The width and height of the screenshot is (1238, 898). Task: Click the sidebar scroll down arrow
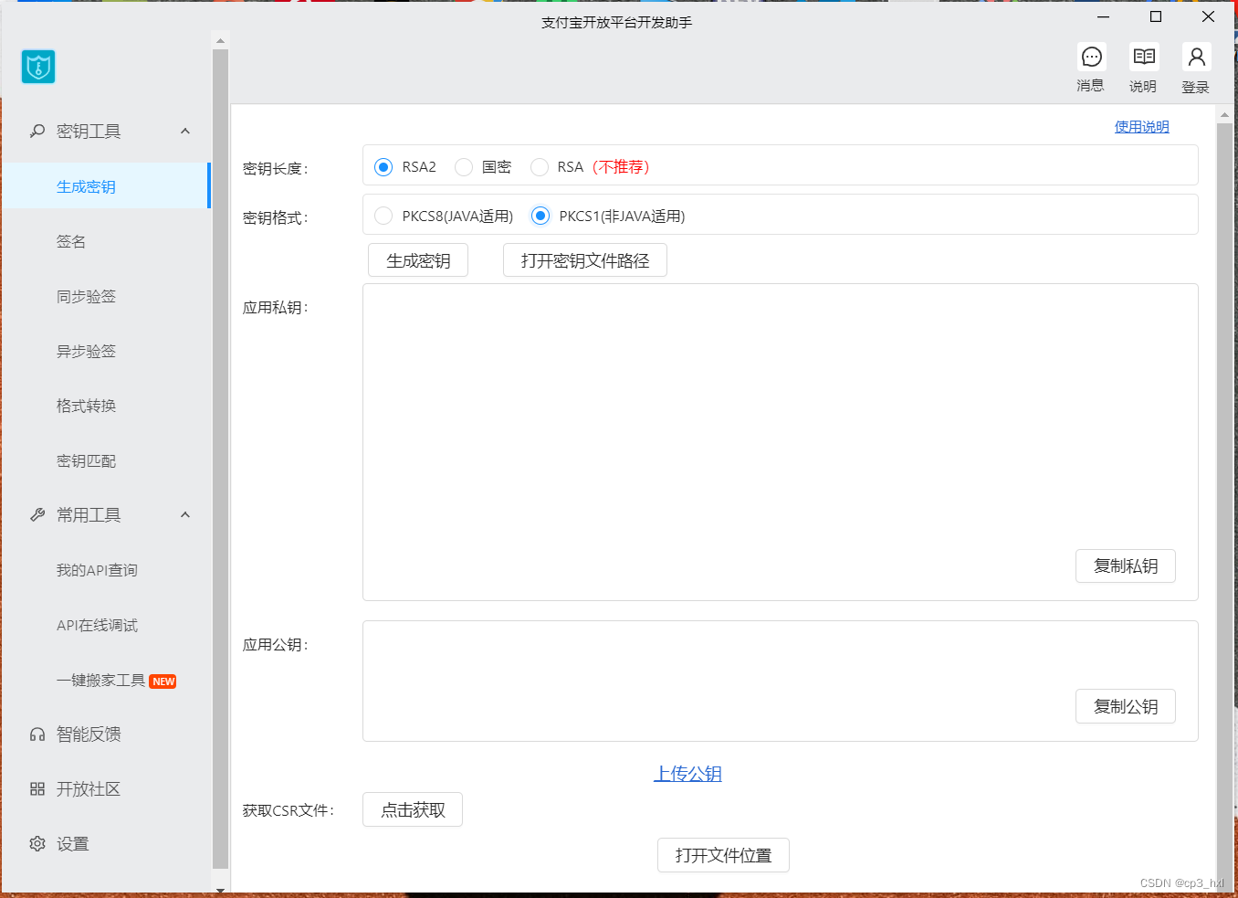pyautogui.click(x=220, y=889)
